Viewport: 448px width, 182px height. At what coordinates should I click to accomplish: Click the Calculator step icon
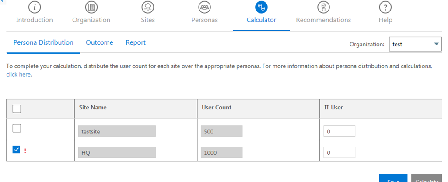[261, 7]
